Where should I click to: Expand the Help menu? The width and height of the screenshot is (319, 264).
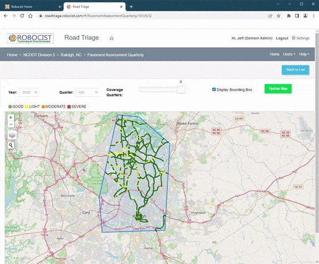point(304,54)
